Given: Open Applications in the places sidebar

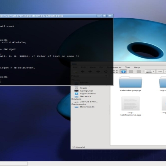Looking at the screenshot, I should [88, 93].
